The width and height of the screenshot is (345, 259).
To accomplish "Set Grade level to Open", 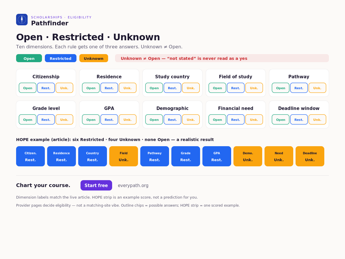I will 28,119.
